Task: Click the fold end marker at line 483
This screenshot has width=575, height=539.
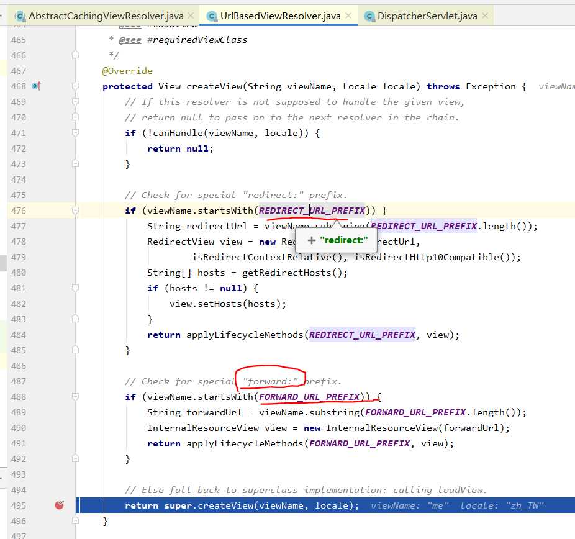Action: tap(75, 319)
